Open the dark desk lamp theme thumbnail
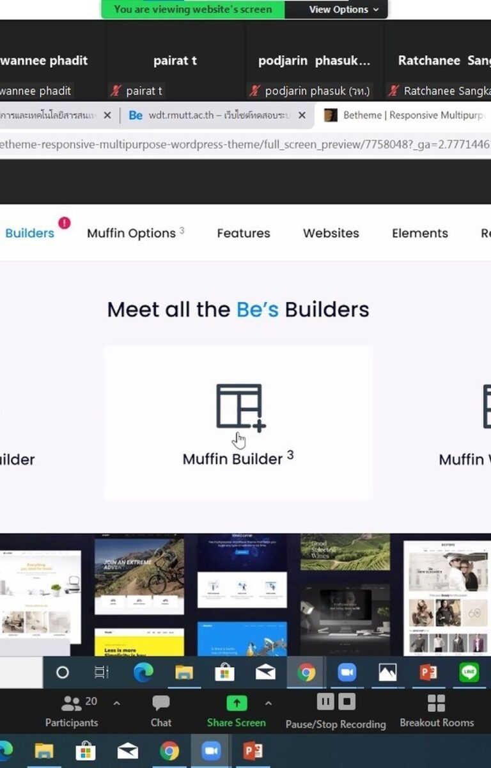 click(345, 619)
